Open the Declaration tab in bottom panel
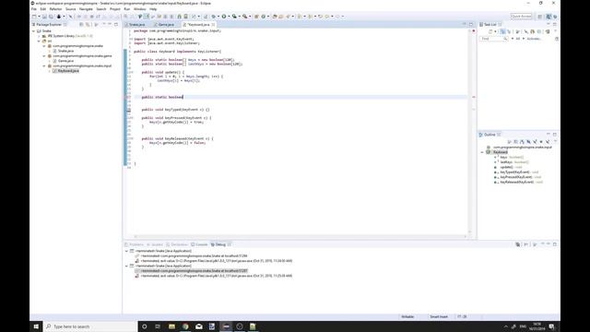590x332 pixels. pyautogui.click(x=177, y=244)
